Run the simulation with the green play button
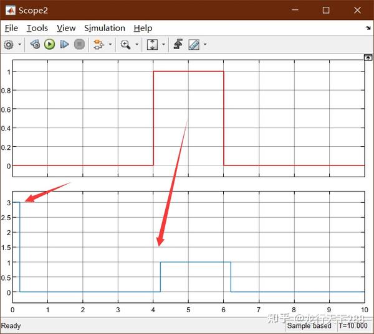This screenshot has width=374, height=334. [x=49, y=44]
